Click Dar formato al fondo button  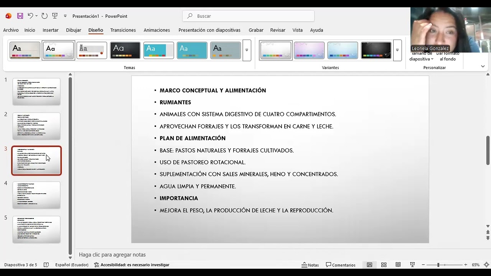click(x=448, y=56)
